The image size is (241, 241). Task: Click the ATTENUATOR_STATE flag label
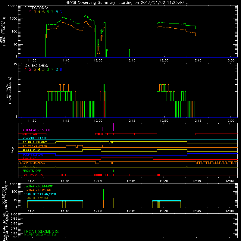pyautogui.click(x=36, y=130)
